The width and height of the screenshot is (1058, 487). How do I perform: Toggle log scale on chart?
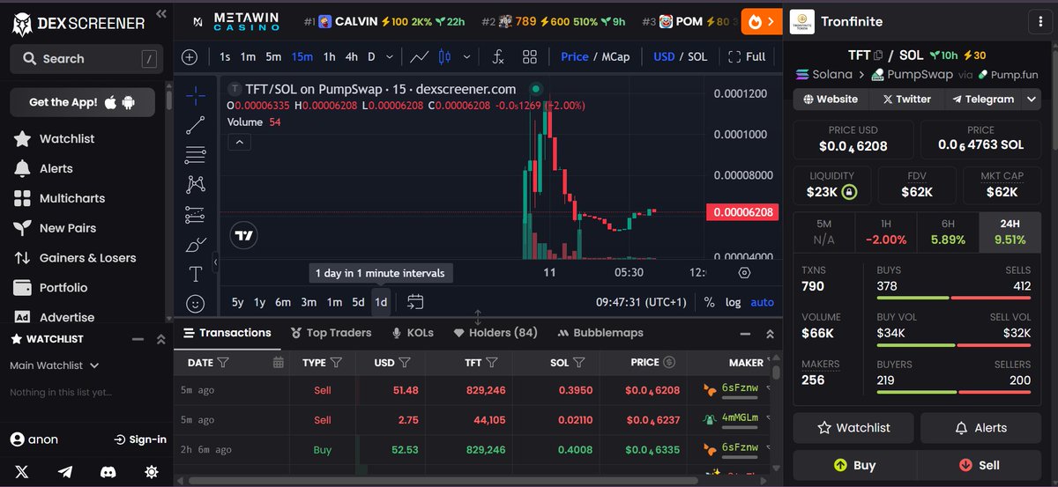pos(734,302)
